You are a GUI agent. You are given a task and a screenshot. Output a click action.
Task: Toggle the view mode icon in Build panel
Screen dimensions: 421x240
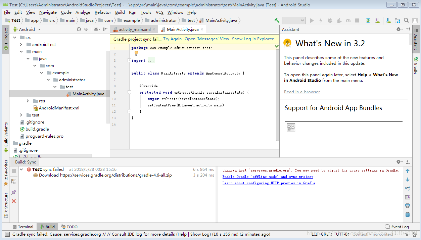pyautogui.click(x=14, y=182)
